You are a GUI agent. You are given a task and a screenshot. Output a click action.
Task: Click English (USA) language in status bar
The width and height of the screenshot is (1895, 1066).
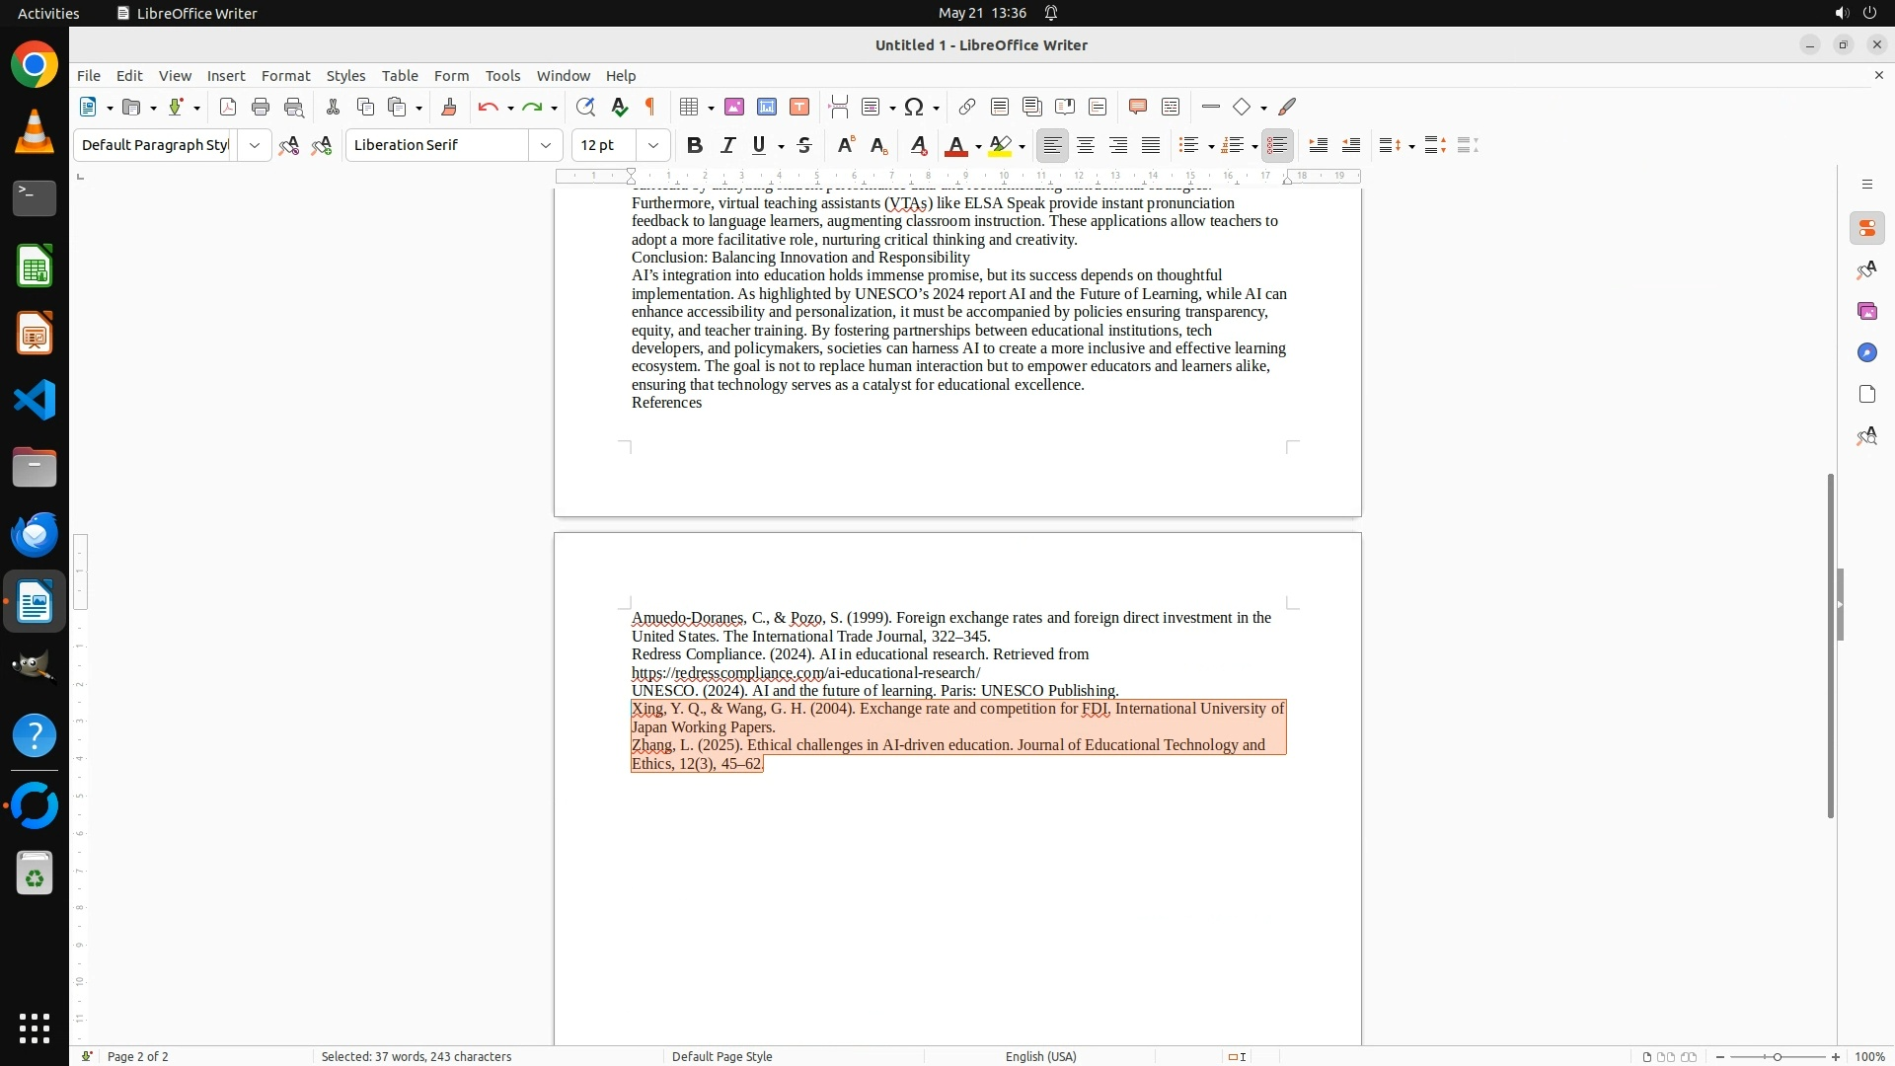point(1040,1056)
